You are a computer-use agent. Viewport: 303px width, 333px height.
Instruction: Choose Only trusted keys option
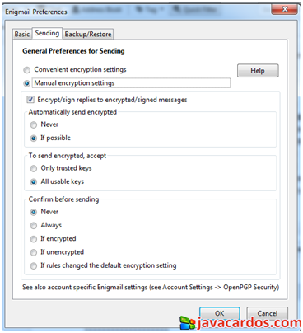(34, 168)
